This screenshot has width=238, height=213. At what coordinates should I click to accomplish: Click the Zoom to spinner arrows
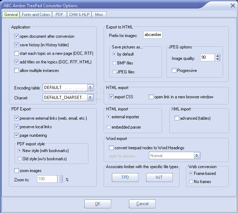(60, 179)
